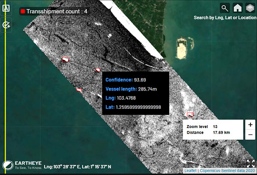Click the Eartheye logo
Viewport: 257px width, 175px height.
22,165
